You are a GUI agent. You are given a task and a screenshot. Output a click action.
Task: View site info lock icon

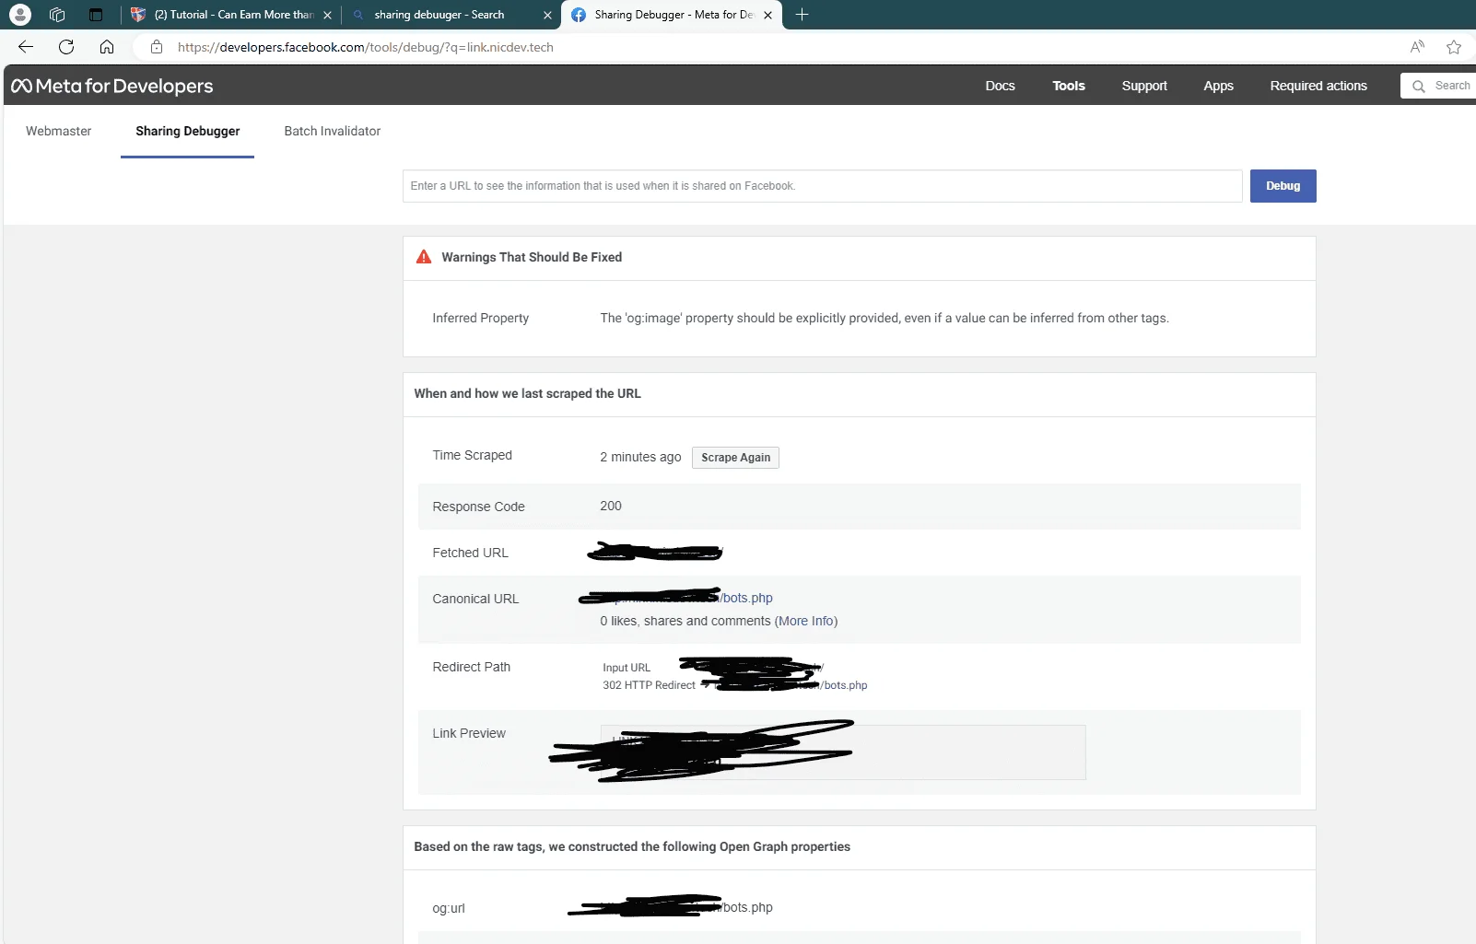(157, 47)
